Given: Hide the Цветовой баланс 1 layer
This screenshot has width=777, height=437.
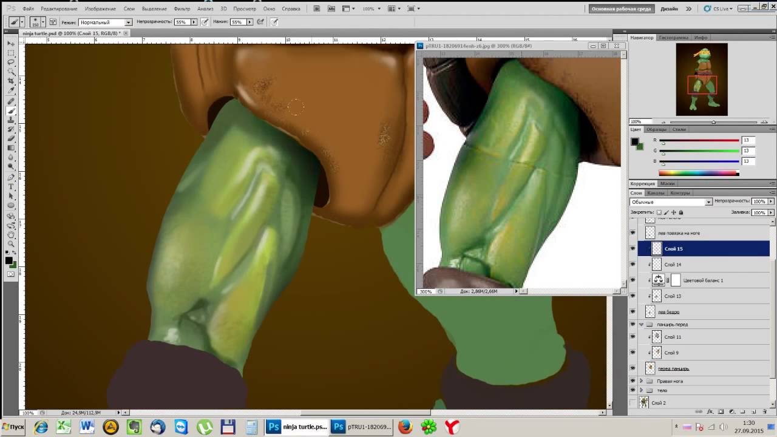Looking at the screenshot, I should (633, 280).
